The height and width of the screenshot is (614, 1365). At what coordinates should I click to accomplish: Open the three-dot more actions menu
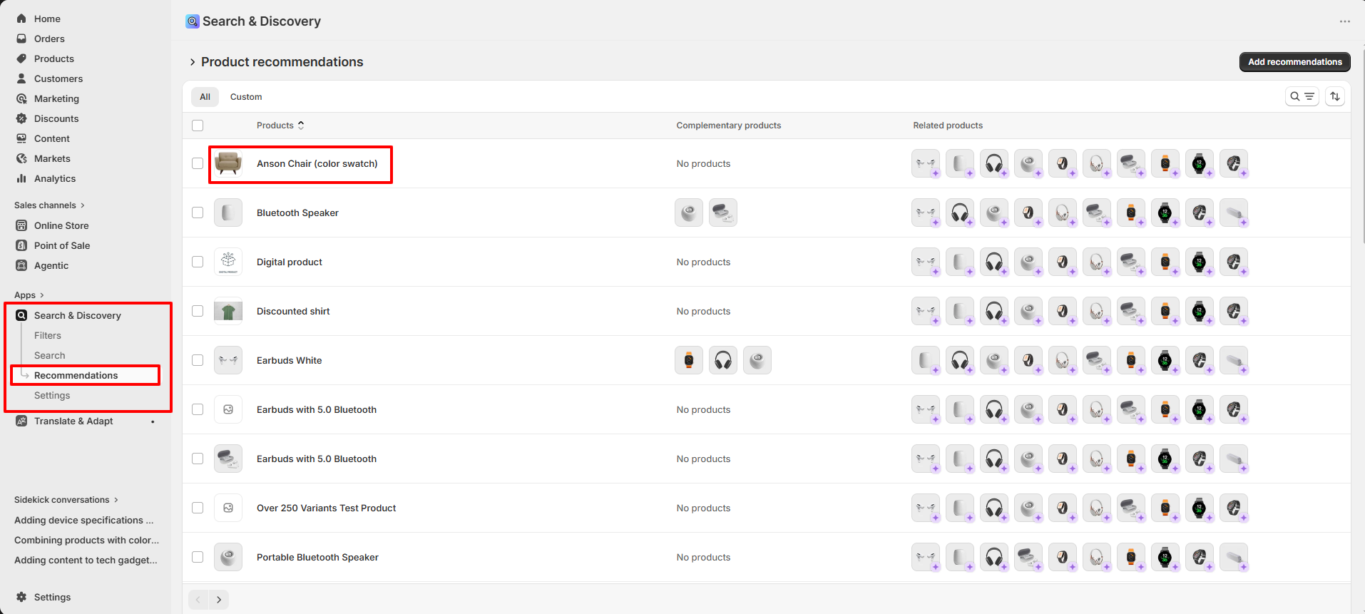click(x=1344, y=21)
